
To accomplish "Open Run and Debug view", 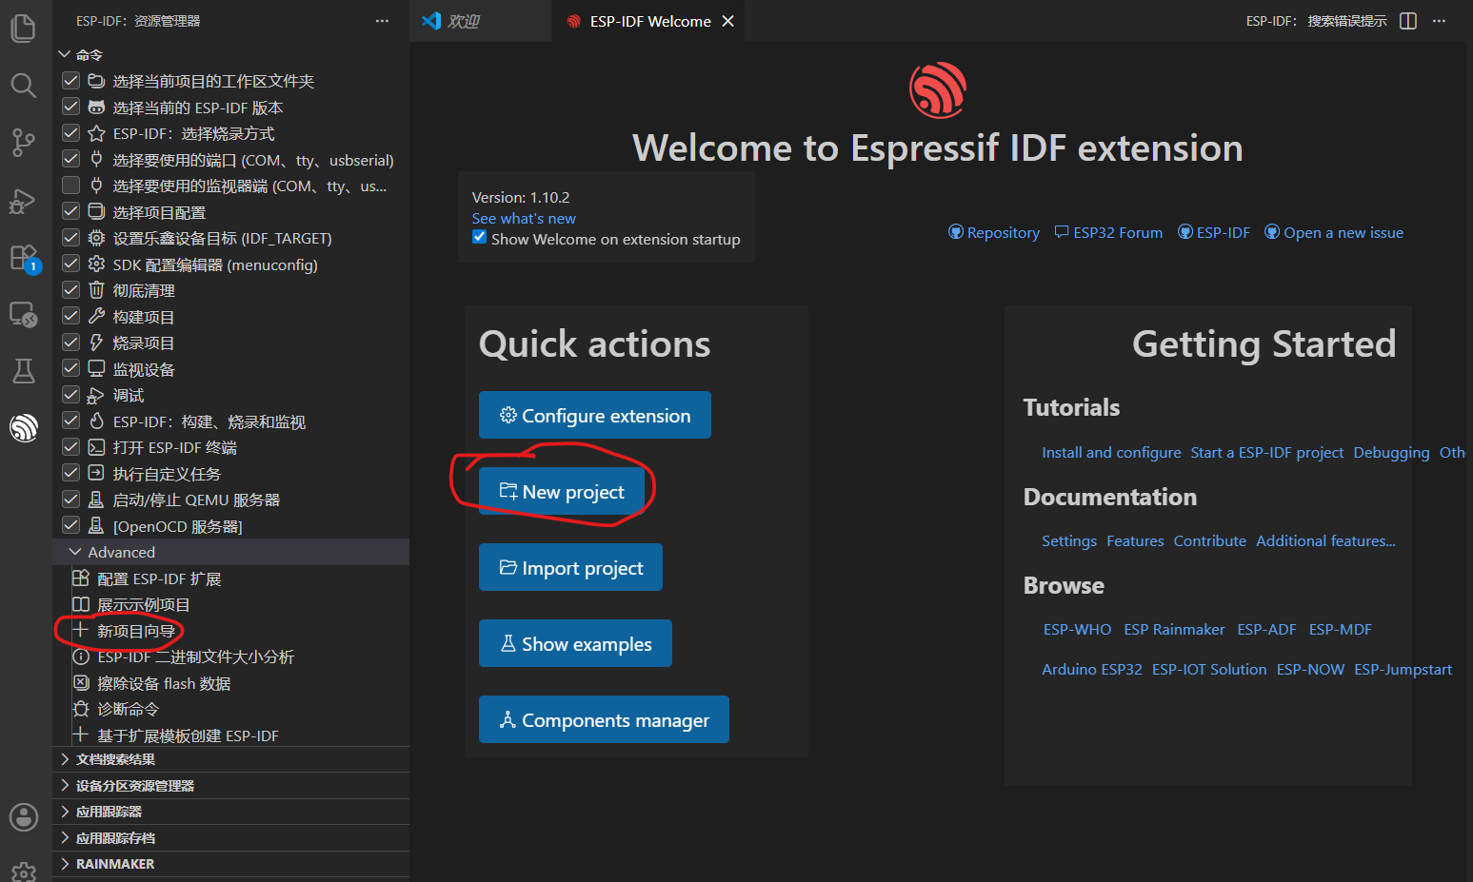I will (23, 201).
